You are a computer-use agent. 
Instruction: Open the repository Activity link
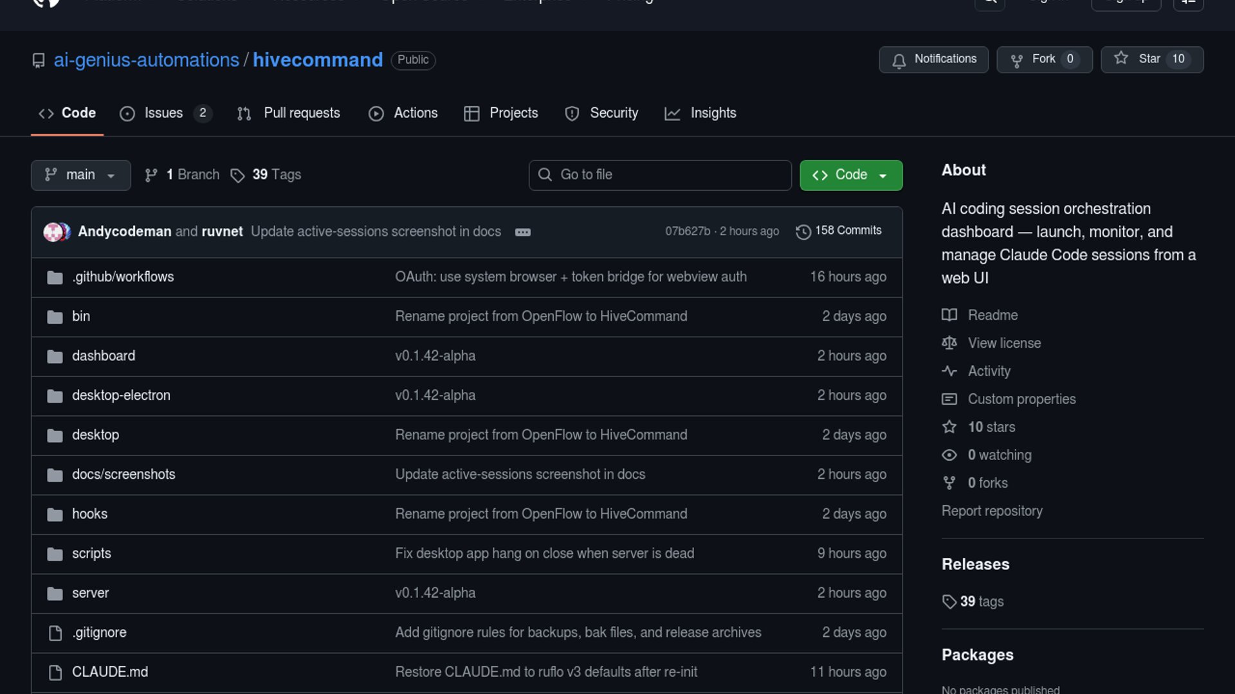click(989, 371)
